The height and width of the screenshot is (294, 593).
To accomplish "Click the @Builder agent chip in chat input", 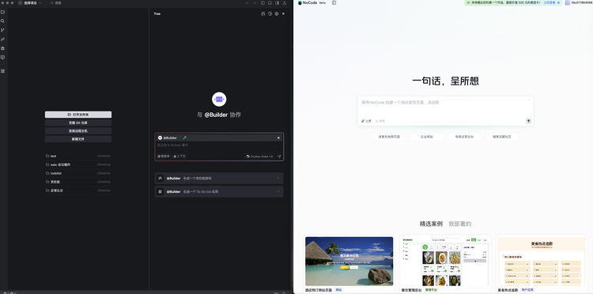I will click(168, 138).
